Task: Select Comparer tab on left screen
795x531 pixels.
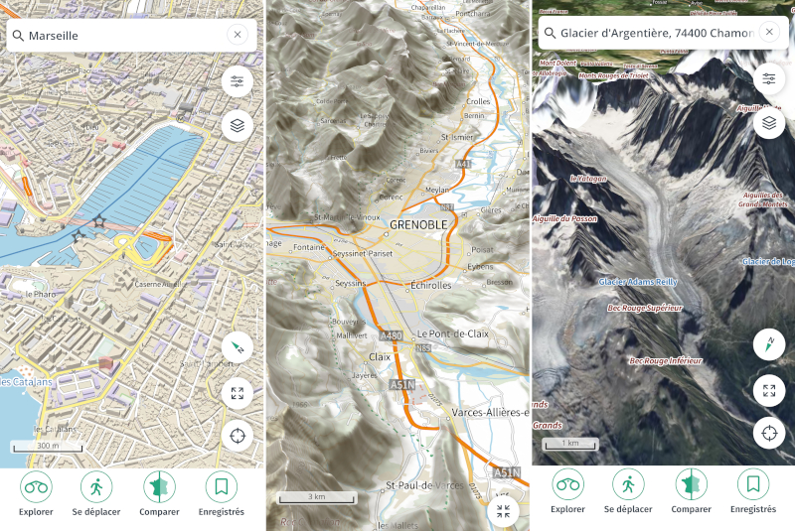Action: (x=159, y=493)
